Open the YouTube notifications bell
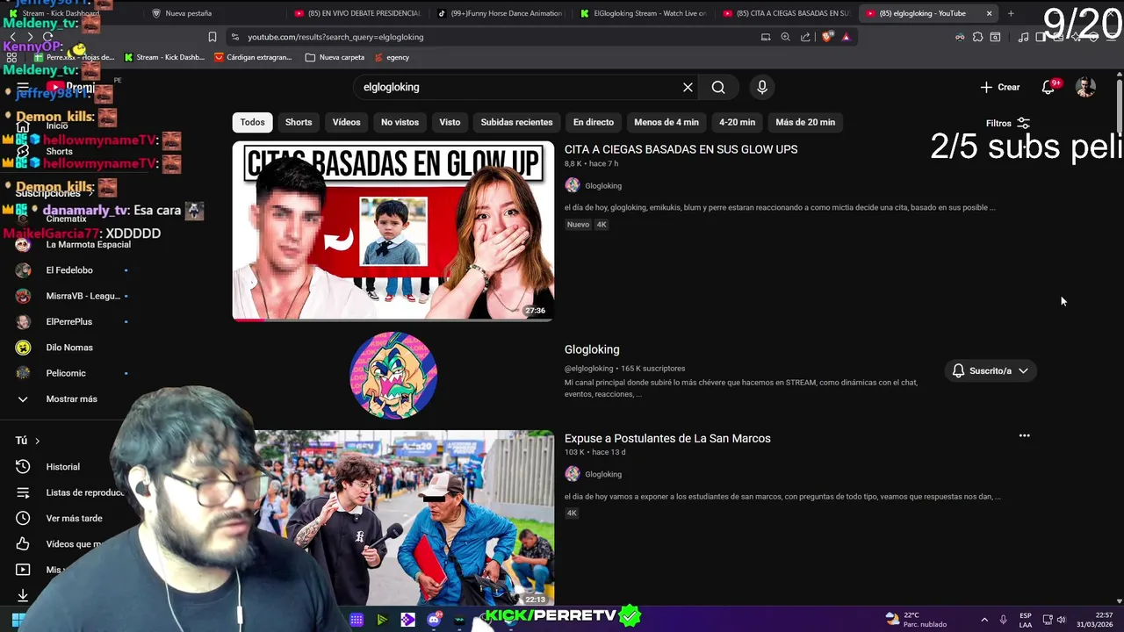 click(1048, 87)
